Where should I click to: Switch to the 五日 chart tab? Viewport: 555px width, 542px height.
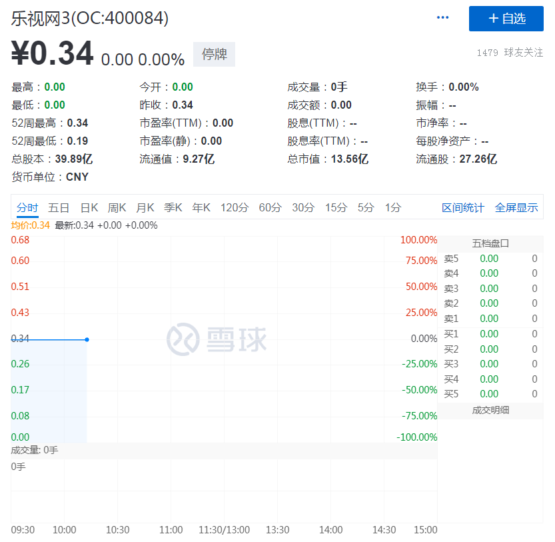pyautogui.click(x=59, y=207)
